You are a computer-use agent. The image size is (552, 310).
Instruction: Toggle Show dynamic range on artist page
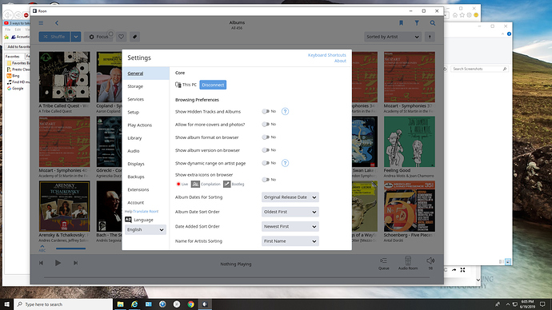coord(266,163)
